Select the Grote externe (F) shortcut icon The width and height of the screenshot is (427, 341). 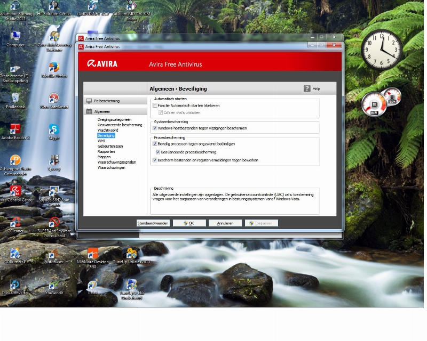tap(15, 74)
